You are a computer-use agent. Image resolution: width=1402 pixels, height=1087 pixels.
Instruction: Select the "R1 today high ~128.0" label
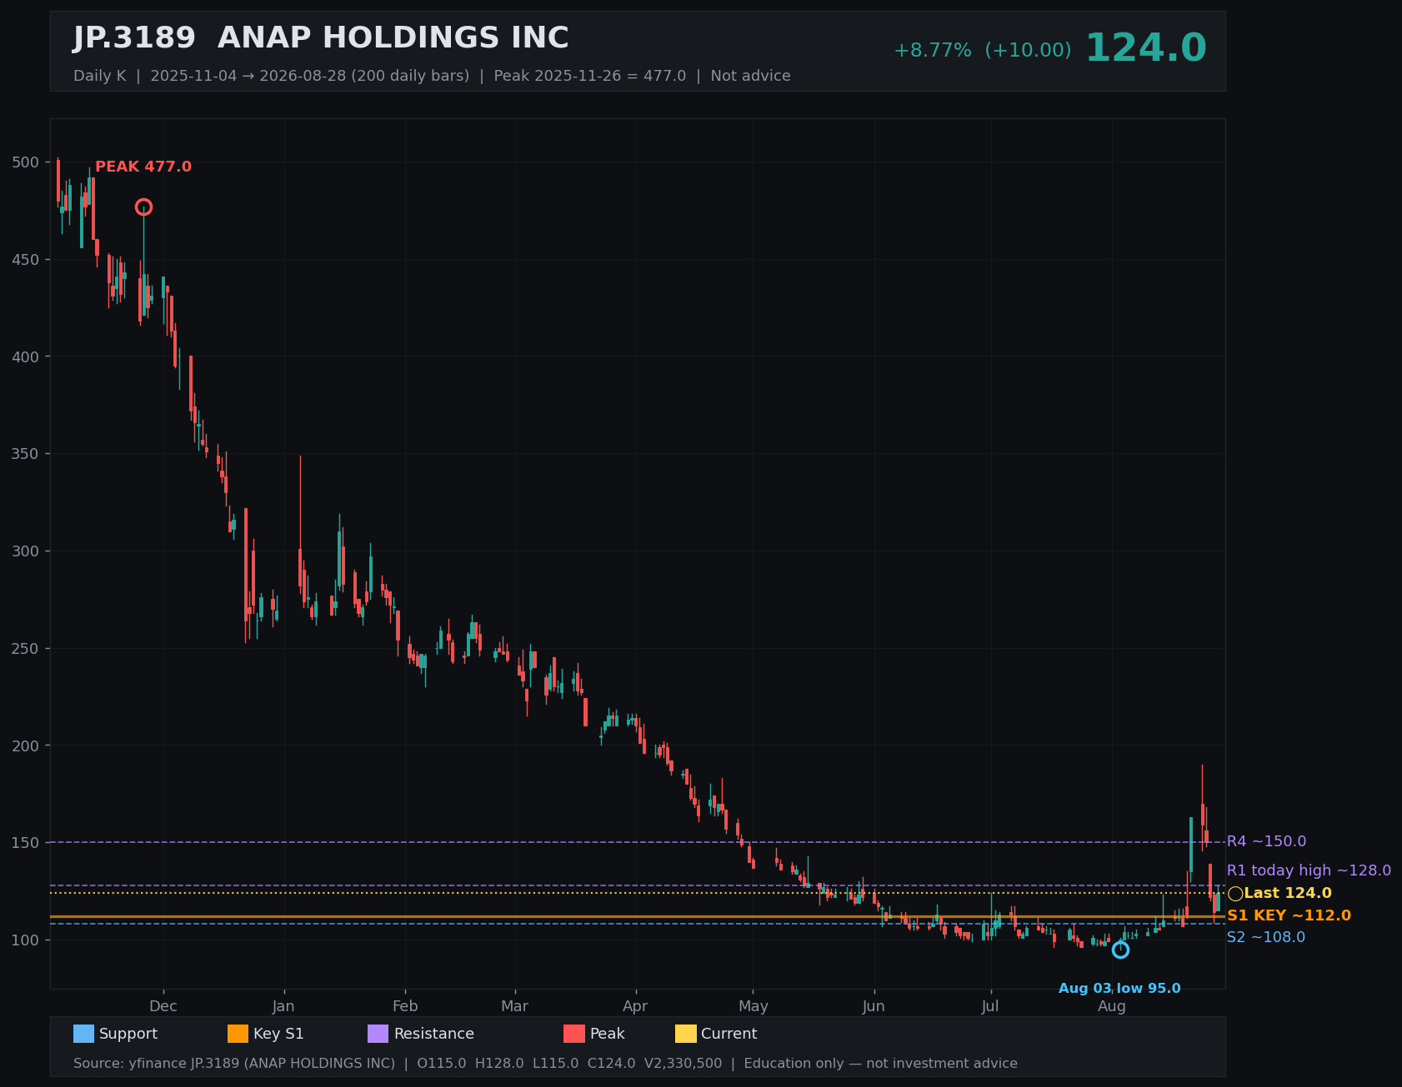coord(1309,870)
